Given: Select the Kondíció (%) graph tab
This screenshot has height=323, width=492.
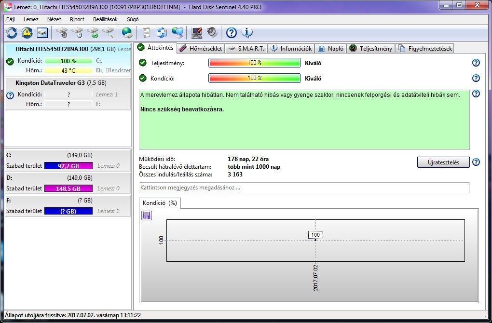Looking at the screenshot, I should point(160,203).
